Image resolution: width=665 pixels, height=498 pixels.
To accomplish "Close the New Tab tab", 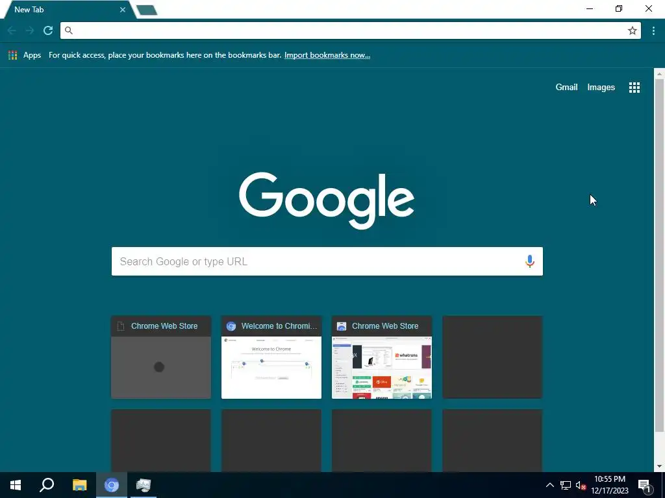I will 123,9.
